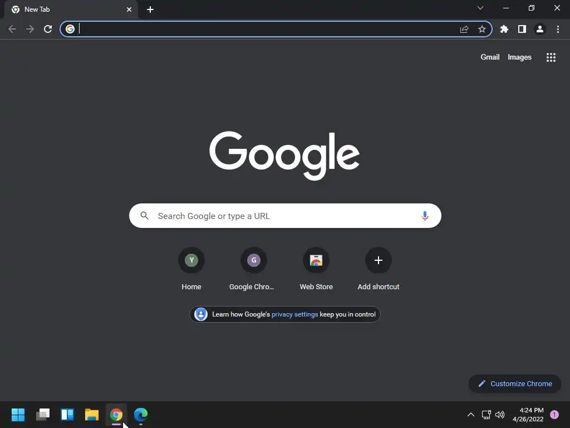Click the privacy notice avatar icon
This screenshot has height=428, width=570.
click(200, 314)
